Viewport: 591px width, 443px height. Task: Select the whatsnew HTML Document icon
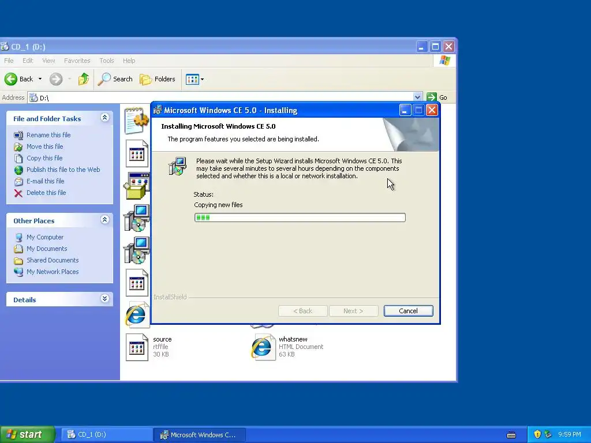point(263,347)
